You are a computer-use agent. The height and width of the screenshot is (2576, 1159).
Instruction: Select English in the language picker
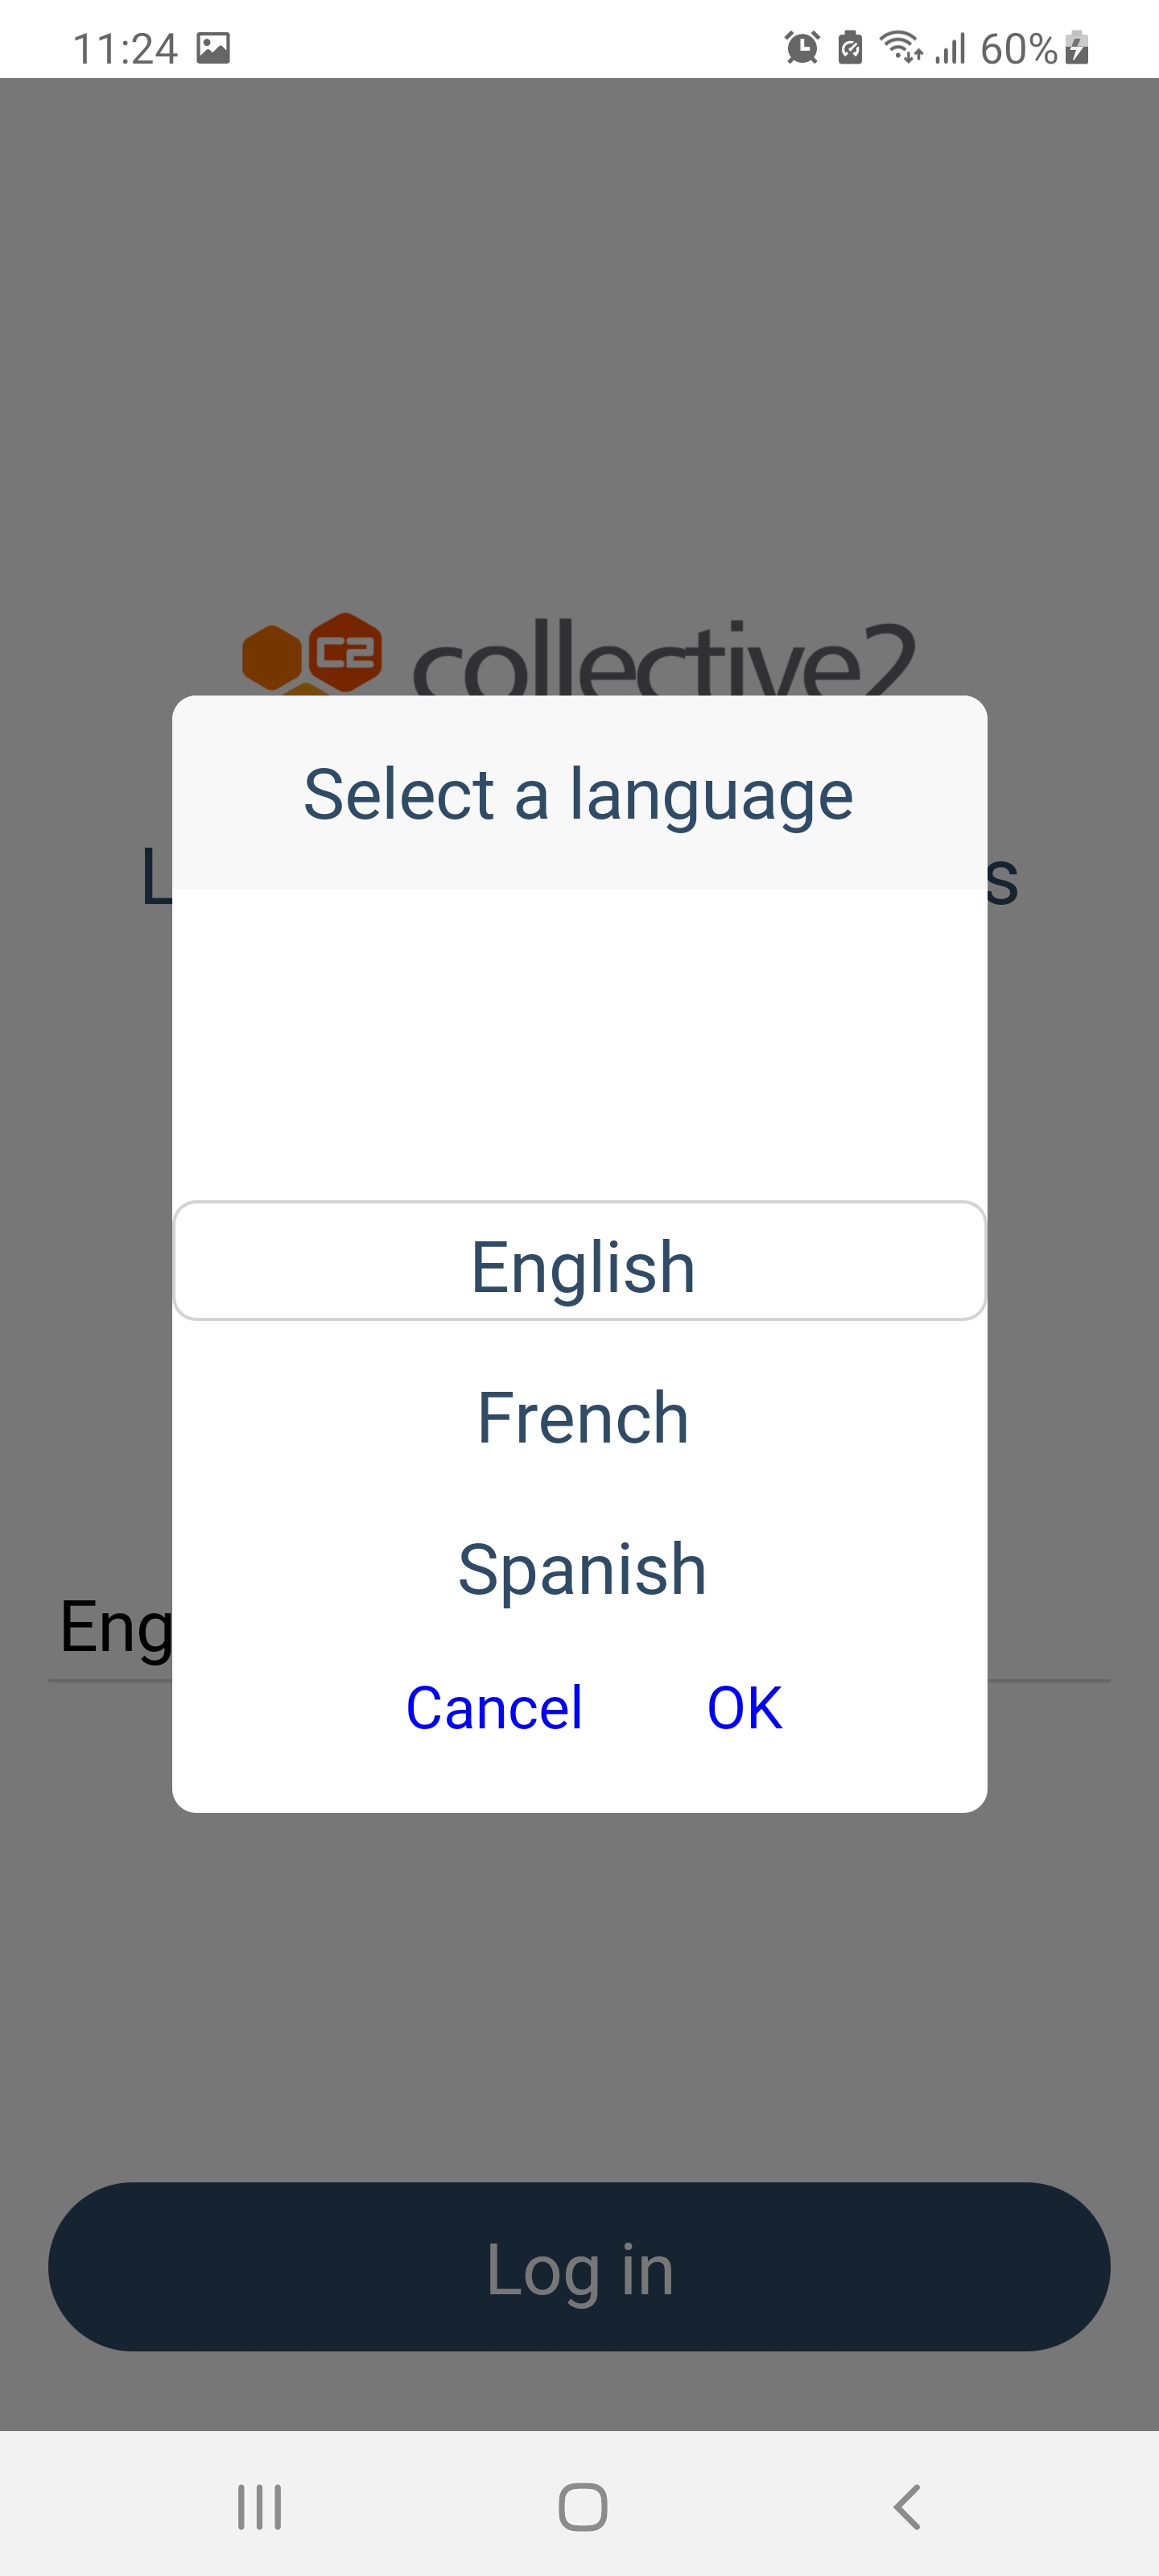580,1265
